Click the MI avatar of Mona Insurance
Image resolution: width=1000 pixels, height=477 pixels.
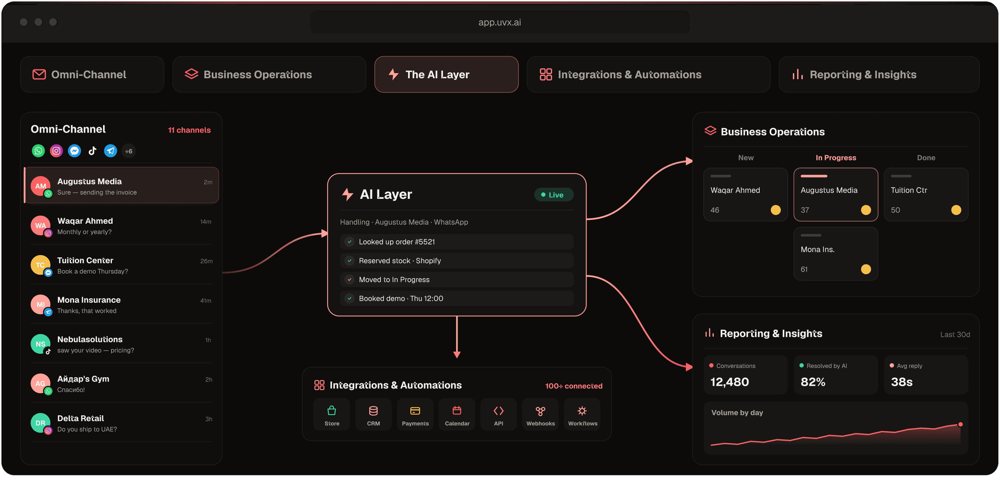[x=41, y=305]
